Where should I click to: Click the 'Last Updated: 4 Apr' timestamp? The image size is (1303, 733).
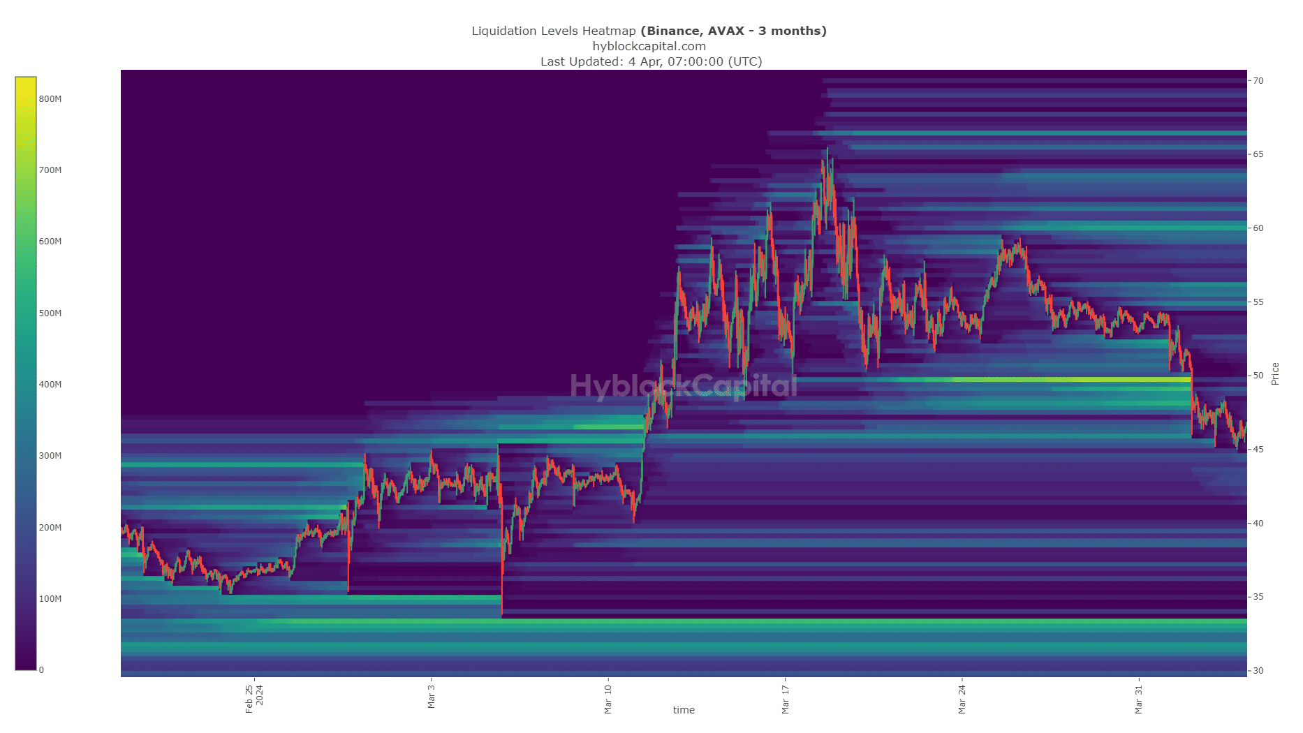(651, 61)
